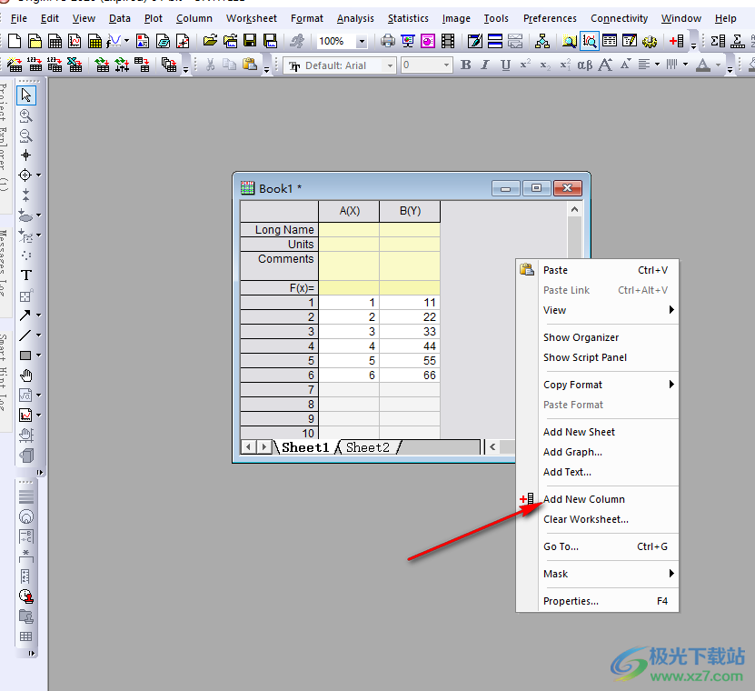Toggle Underline formatting button
The image size is (755, 691).
click(505, 65)
